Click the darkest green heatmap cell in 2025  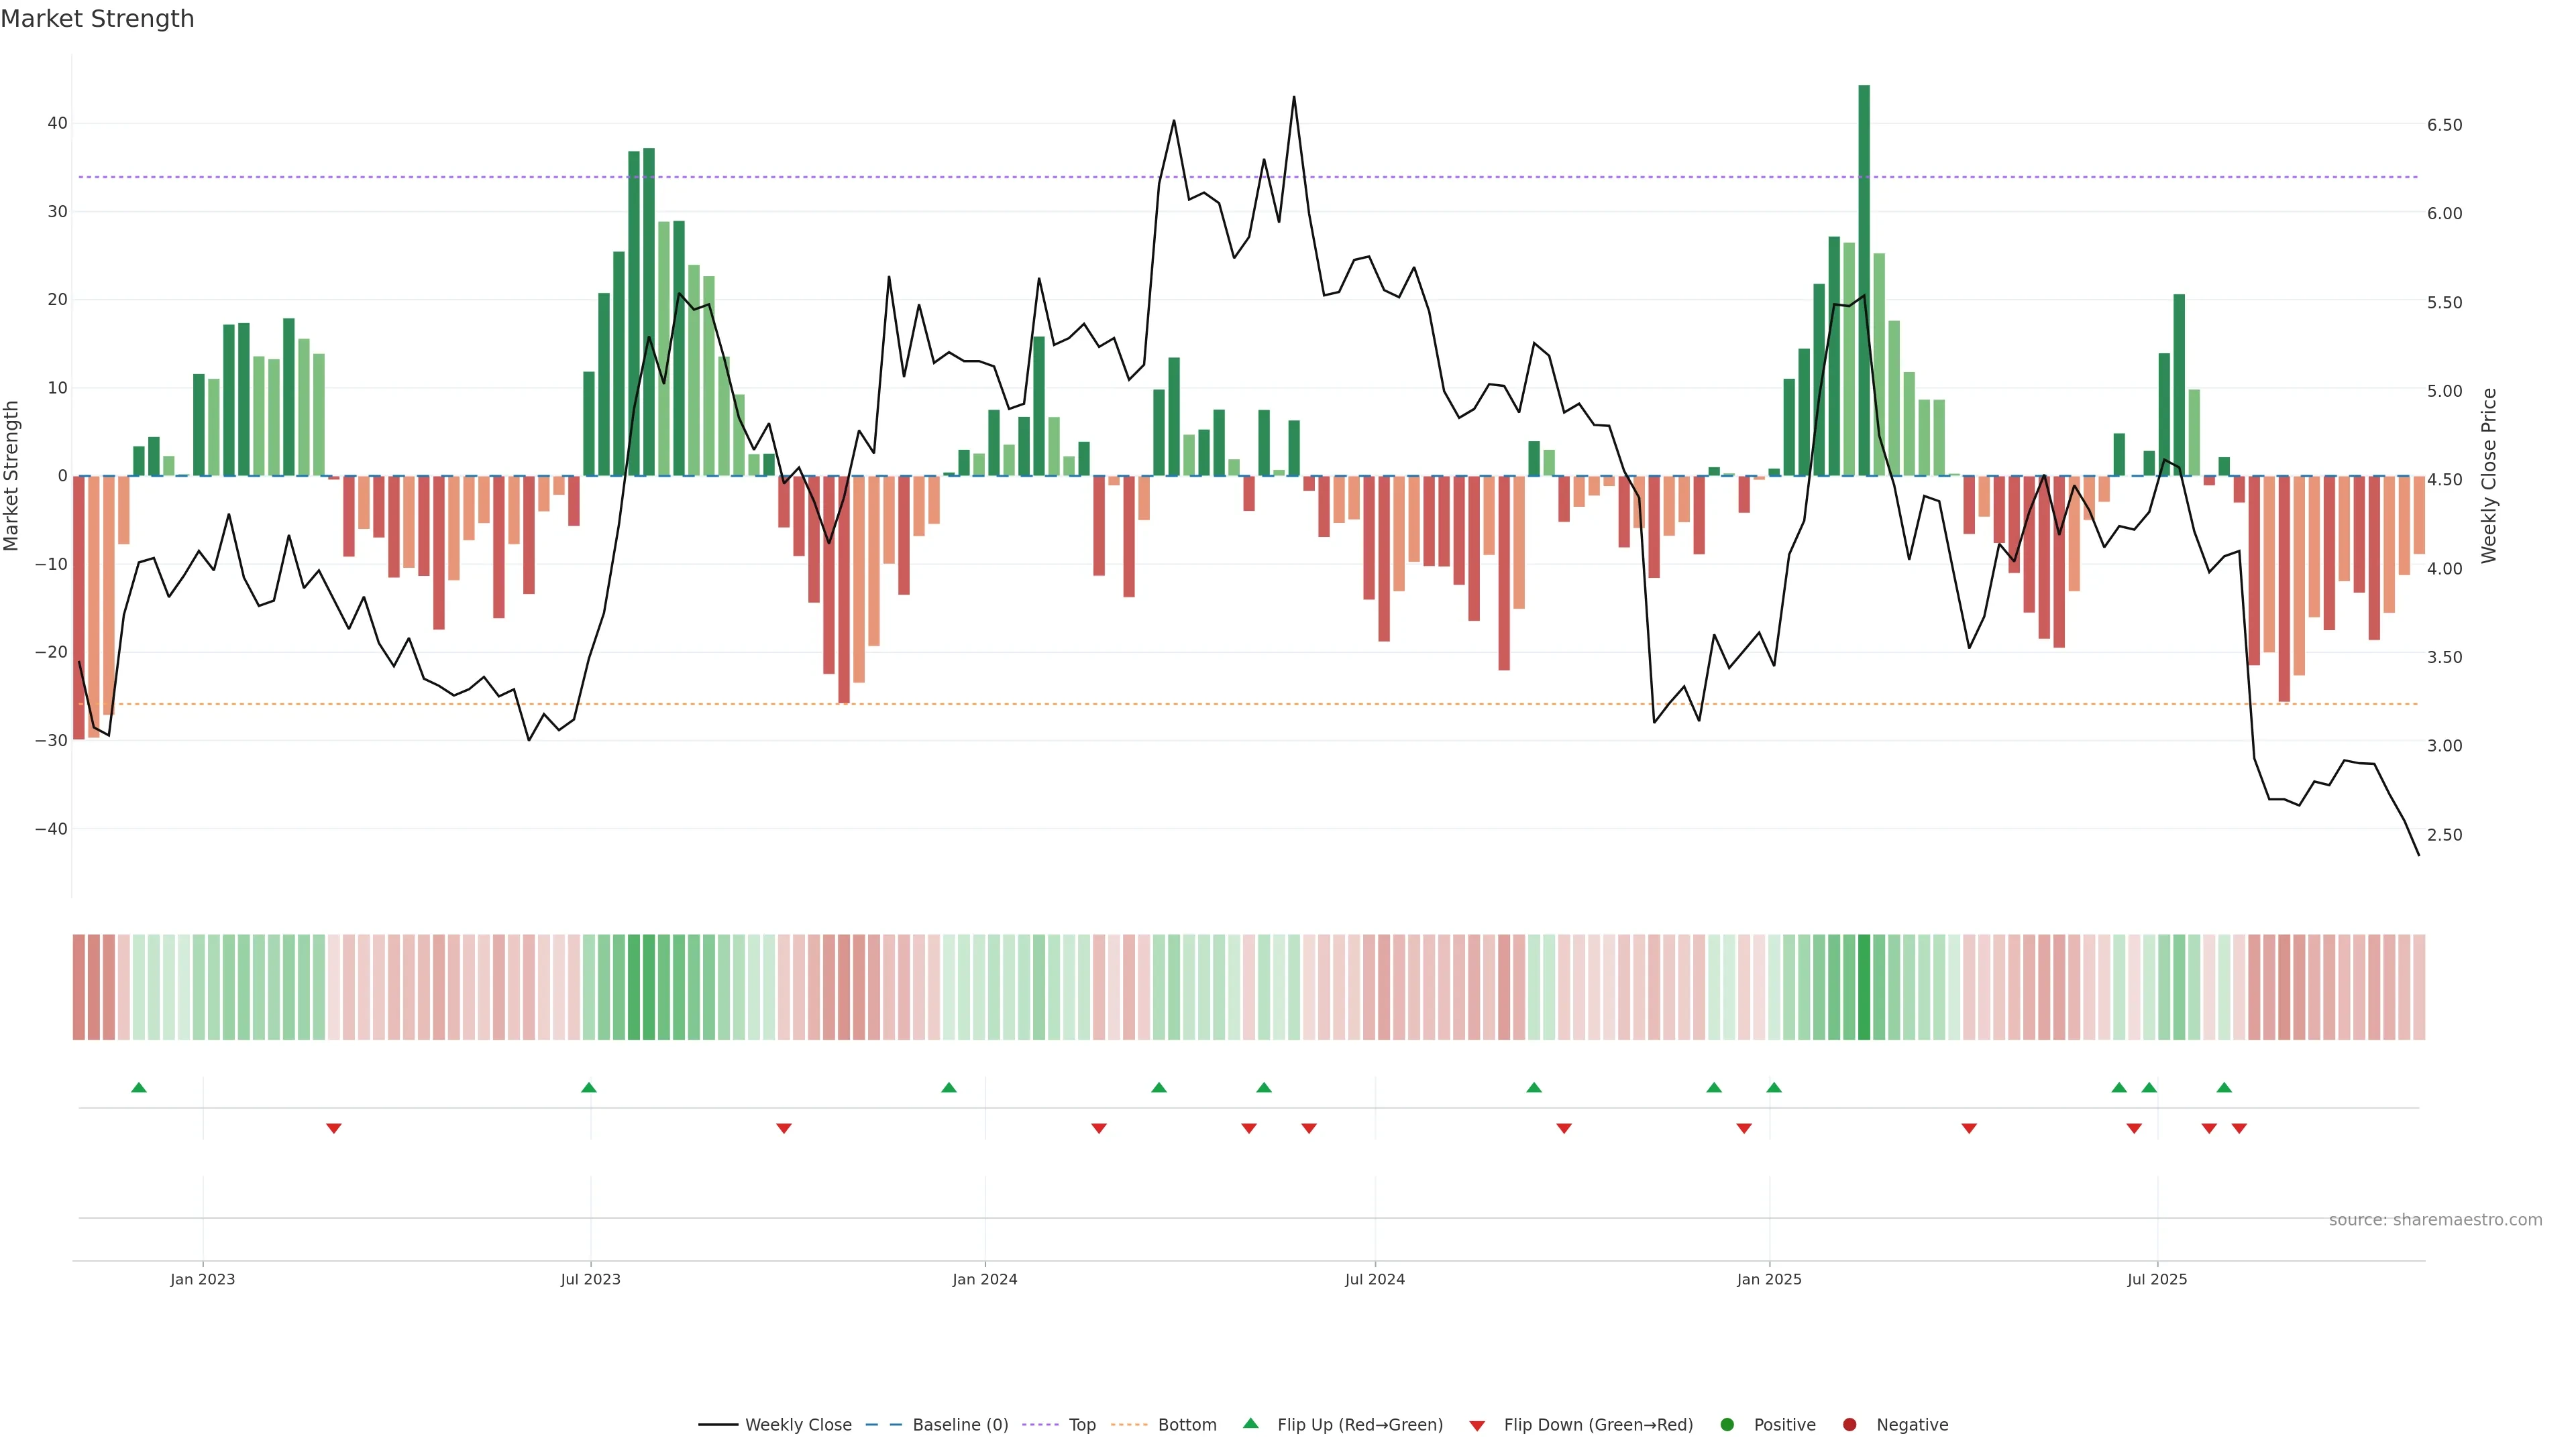coord(1864,987)
